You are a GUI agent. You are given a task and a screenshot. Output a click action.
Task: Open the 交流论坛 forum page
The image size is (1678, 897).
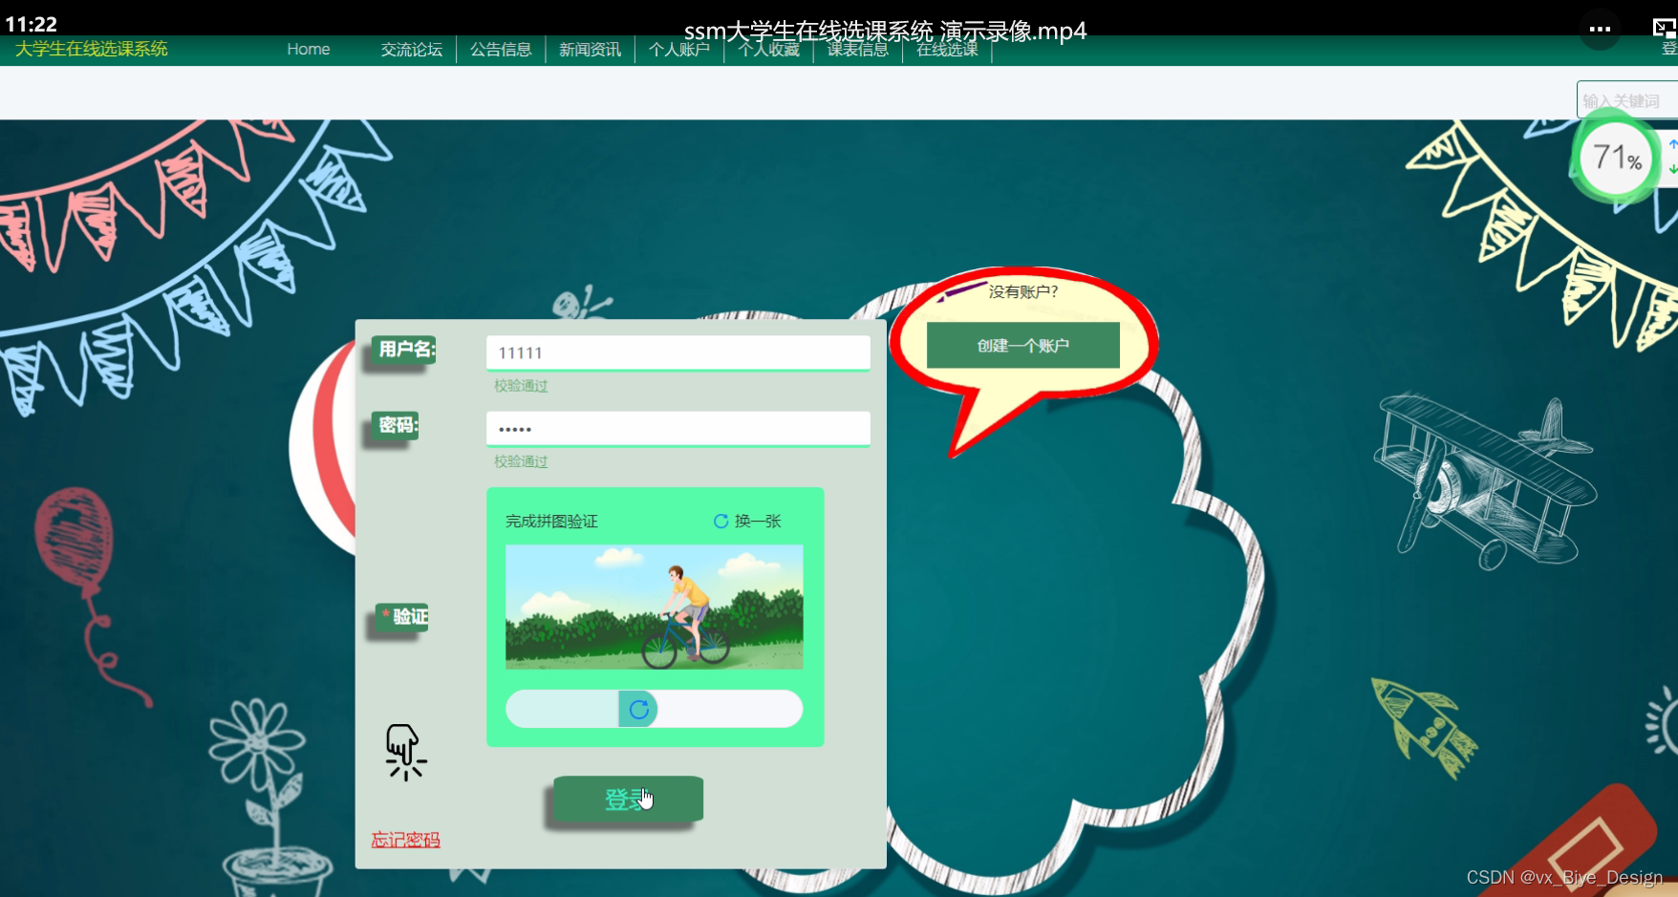click(412, 50)
